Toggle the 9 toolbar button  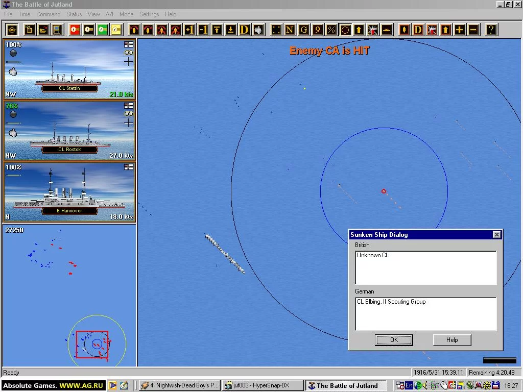coord(318,30)
